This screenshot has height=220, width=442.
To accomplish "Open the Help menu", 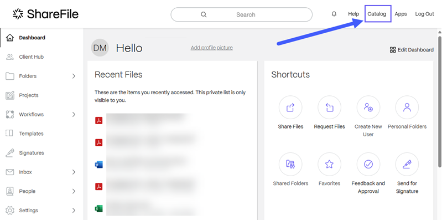I will point(353,14).
